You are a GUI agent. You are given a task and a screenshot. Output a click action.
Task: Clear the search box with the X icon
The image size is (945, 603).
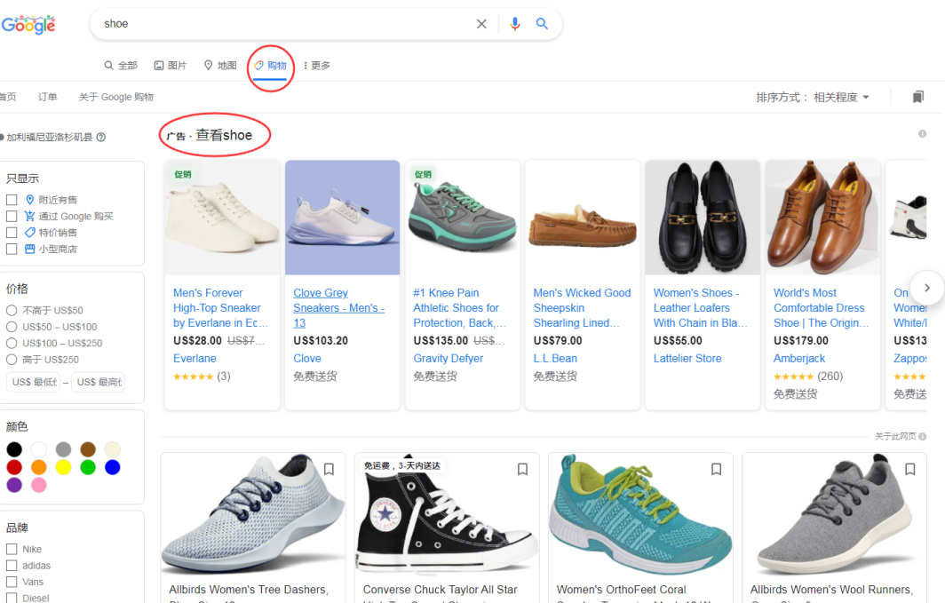(481, 24)
